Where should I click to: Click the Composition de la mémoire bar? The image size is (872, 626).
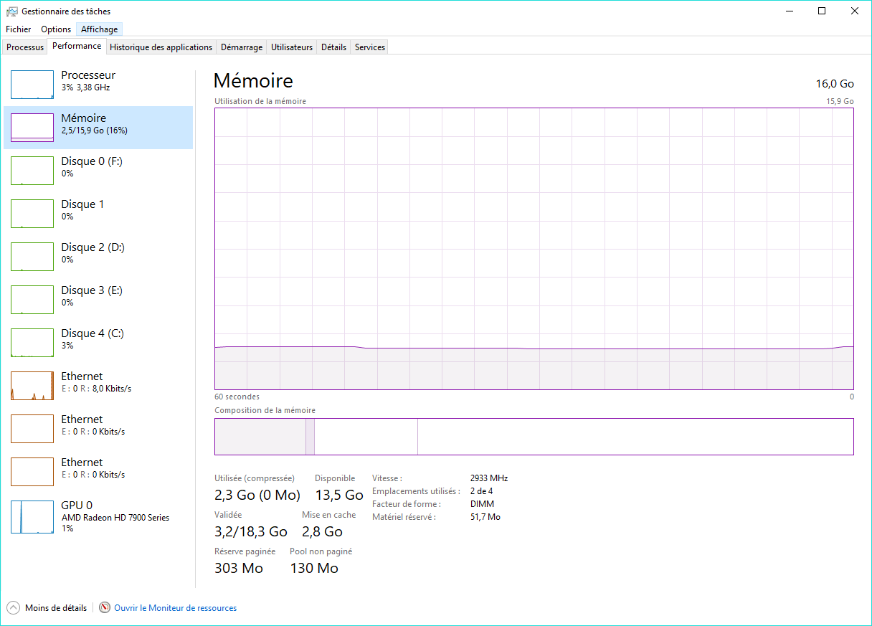click(x=534, y=437)
